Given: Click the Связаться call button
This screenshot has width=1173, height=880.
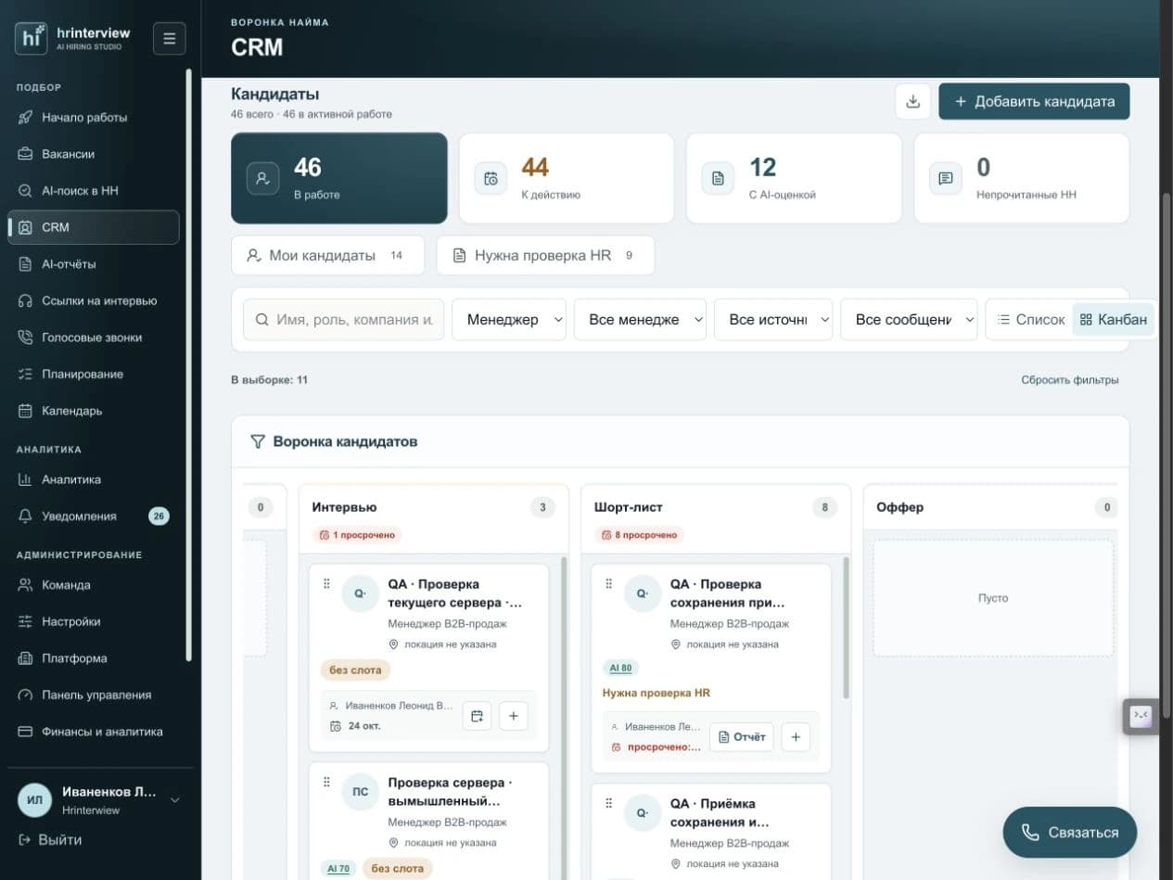Looking at the screenshot, I should pyautogui.click(x=1070, y=832).
